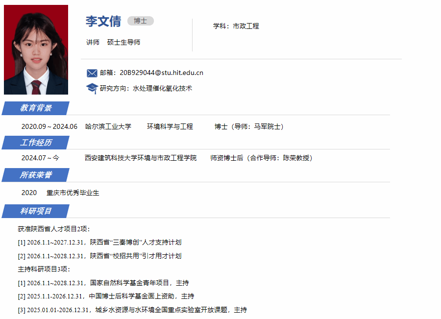The width and height of the screenshot is (441, 319).
Task: Click the profile photo of 李文倩
Action: (x=36, y=49)
